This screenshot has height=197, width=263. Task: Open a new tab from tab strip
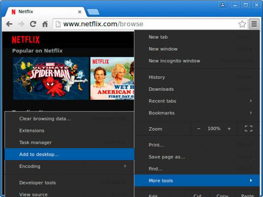pos(93,12)
